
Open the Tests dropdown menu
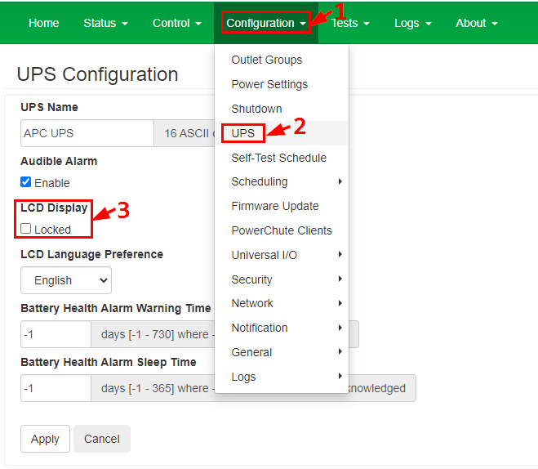pyautogui.click(x=350, y=23)
